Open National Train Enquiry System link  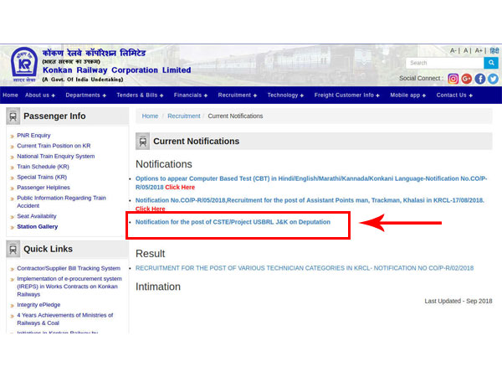tap(56, 156)
